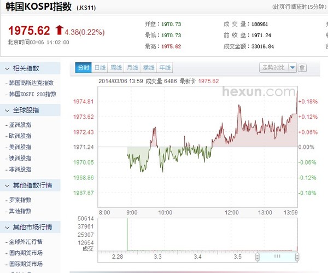Collapse the 其他市场行情 section chevron

7,228
